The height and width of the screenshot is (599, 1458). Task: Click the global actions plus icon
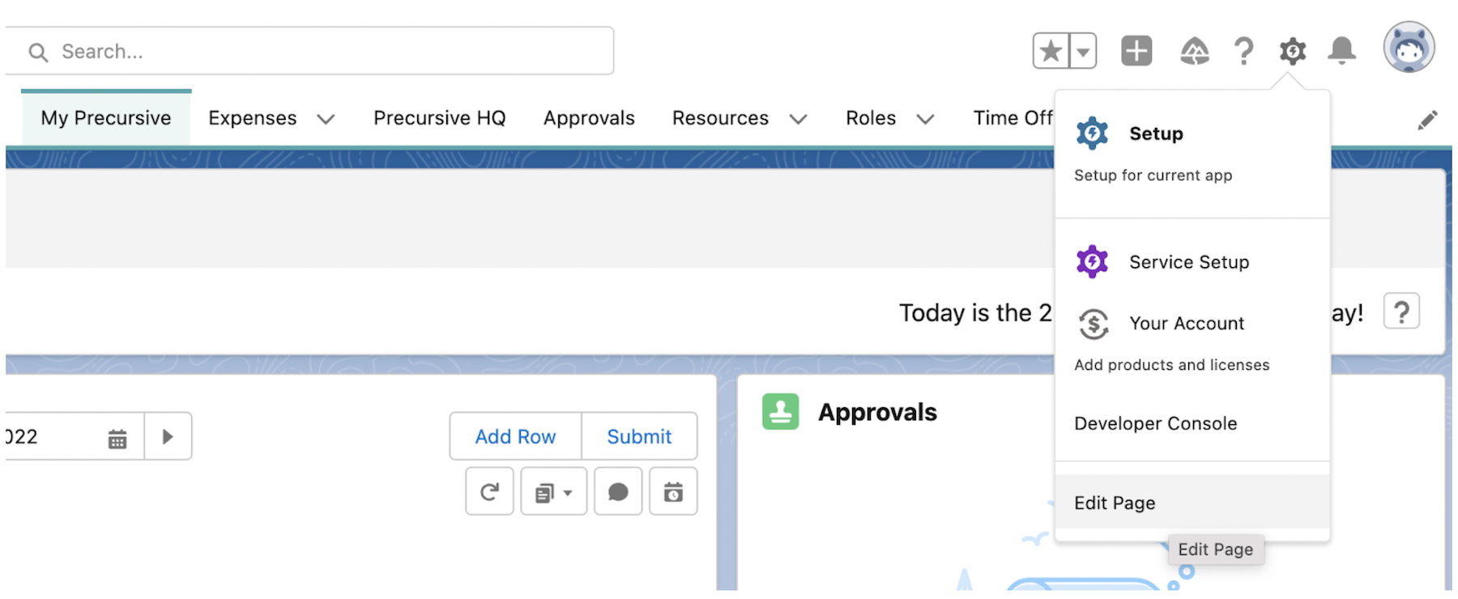tap(1136, 51)
